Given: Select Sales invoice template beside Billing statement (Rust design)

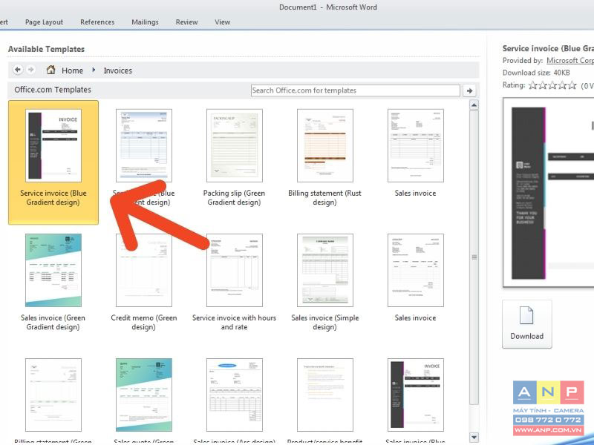Looking at the screenshot, I should click(416, 154).
